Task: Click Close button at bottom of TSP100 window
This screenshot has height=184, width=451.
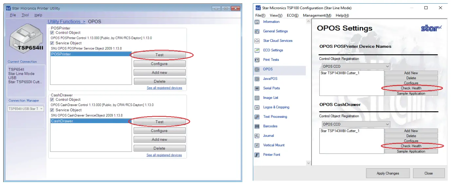Action: (429, 173)
